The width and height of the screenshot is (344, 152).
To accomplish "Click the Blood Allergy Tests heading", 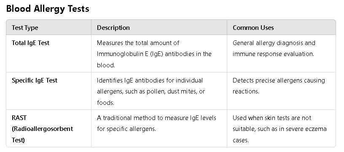I will tap(48, 9).
